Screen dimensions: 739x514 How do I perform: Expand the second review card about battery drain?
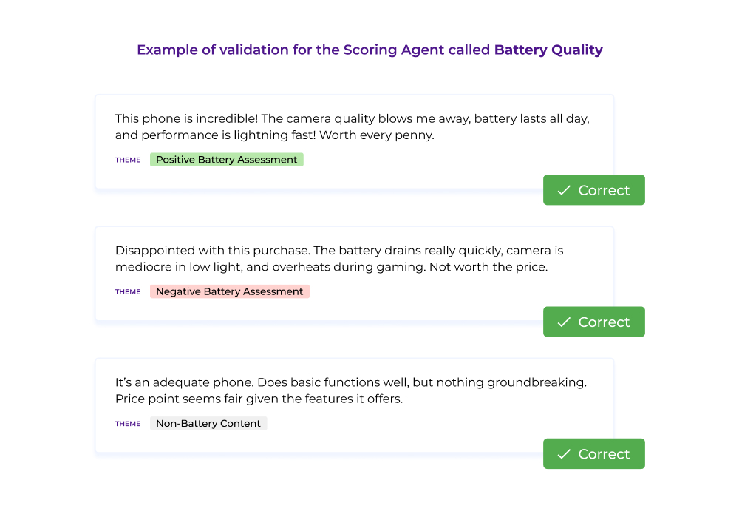(x=354, y=274)
